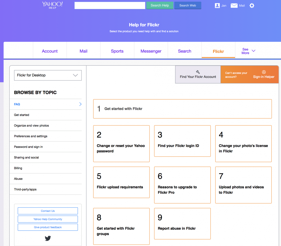Click the Search Help button
The height and width of the screenshot is (246, 281).
[x=160, y=5]
